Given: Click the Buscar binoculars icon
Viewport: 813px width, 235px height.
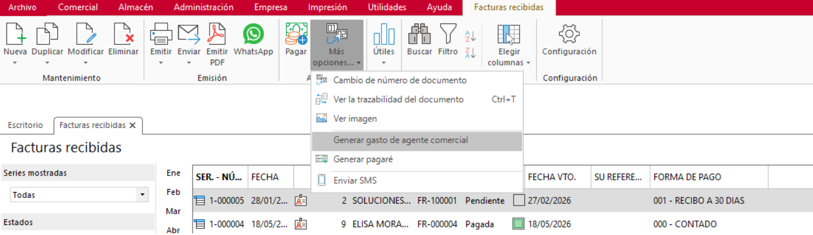Looking at the screenshot, I should point(419,34).
